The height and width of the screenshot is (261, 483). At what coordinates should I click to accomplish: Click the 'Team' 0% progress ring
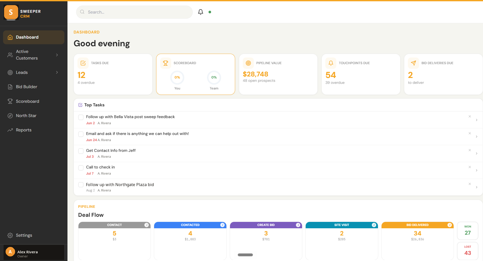pyautogui.click(x=214, y=77)
